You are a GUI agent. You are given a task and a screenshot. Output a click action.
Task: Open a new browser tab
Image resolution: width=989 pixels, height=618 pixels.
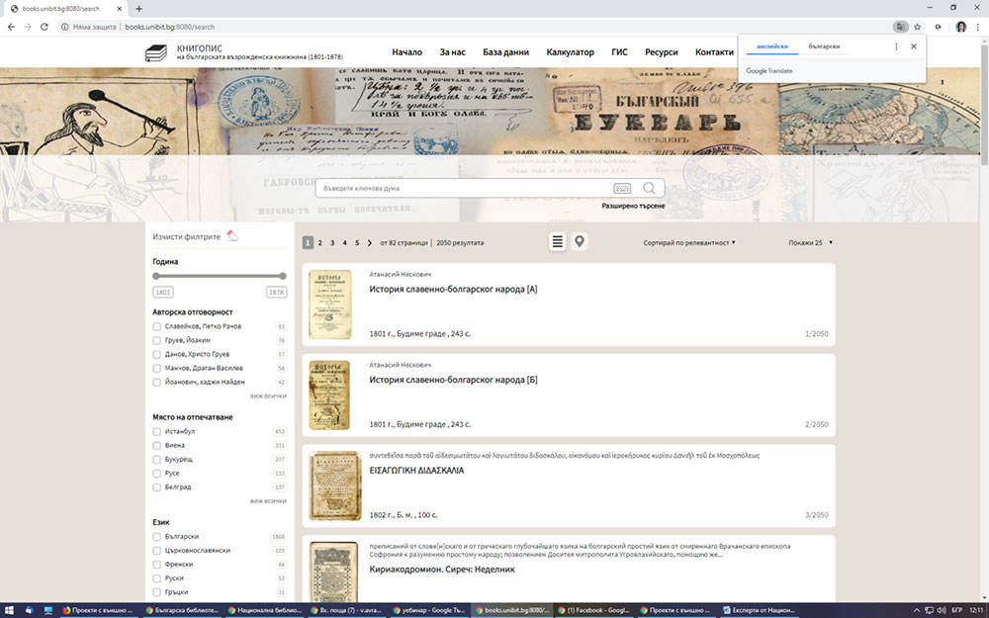point(138,9)
